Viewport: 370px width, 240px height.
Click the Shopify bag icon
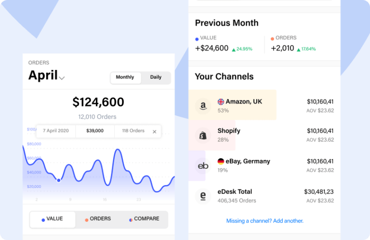point(203,135)
